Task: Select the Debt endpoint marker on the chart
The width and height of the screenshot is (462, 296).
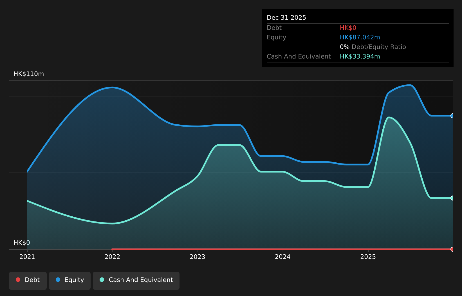Action: tap(452, 249)
